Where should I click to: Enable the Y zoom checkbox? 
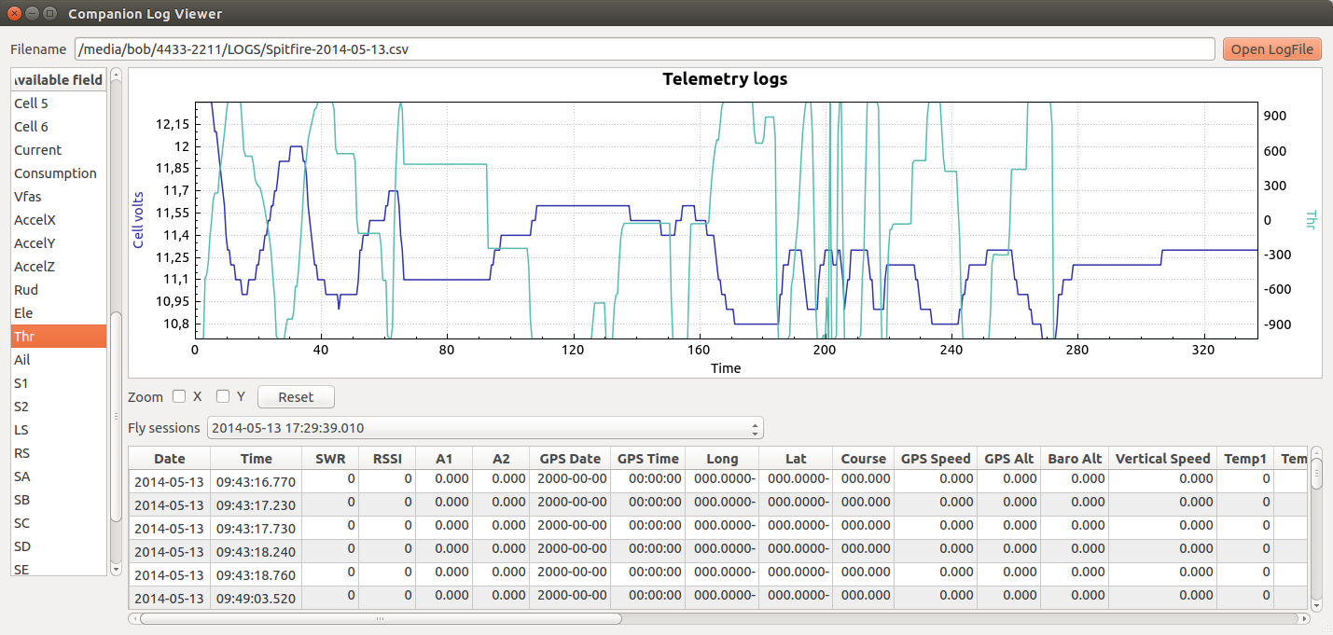pos(223,396)
